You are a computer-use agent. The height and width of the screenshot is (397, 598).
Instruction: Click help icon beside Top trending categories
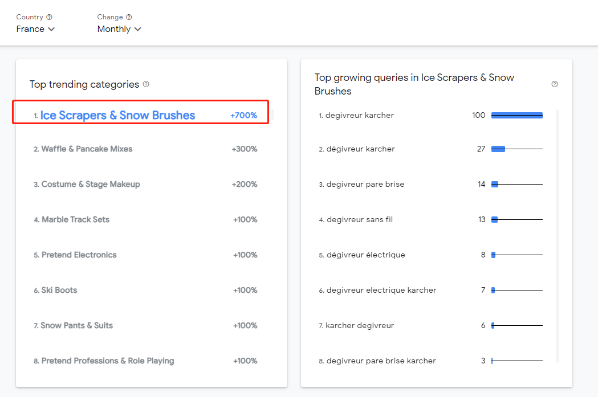tap(146, 84)
